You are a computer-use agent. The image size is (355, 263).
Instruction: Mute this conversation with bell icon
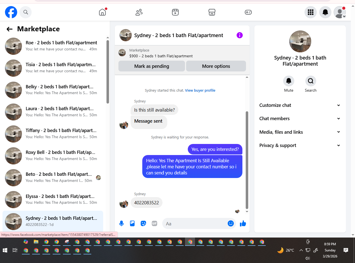[x=289, y=81]
